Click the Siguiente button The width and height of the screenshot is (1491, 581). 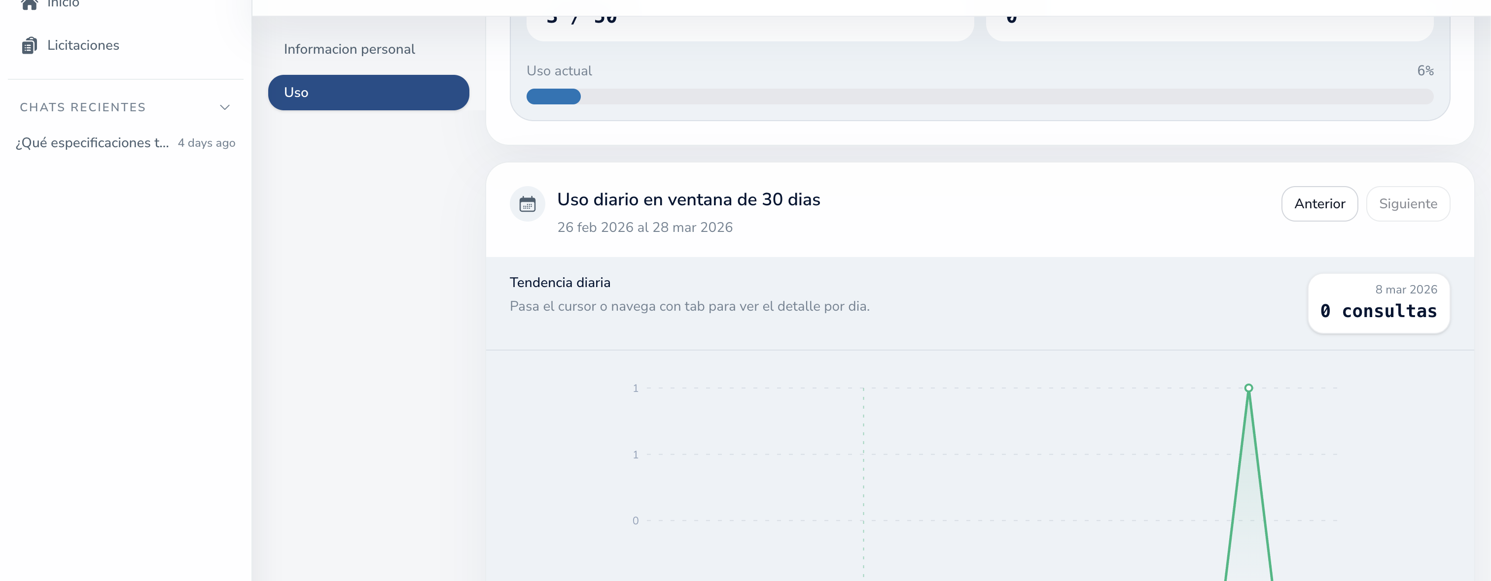pyautogui.click(x=1408, y=204)
